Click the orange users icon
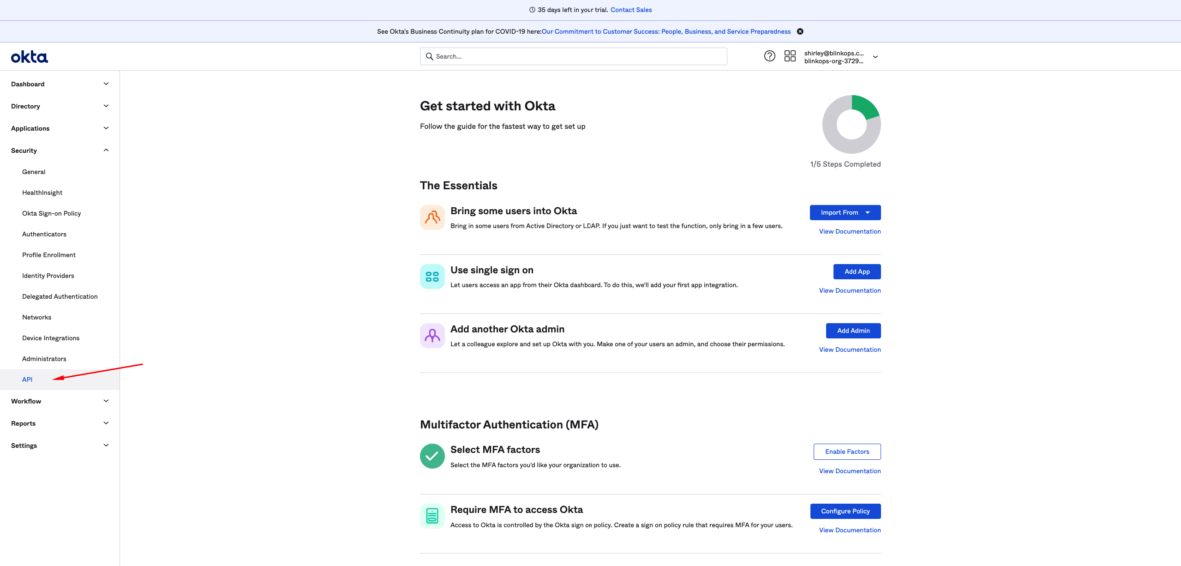 (x=432, y=217)
